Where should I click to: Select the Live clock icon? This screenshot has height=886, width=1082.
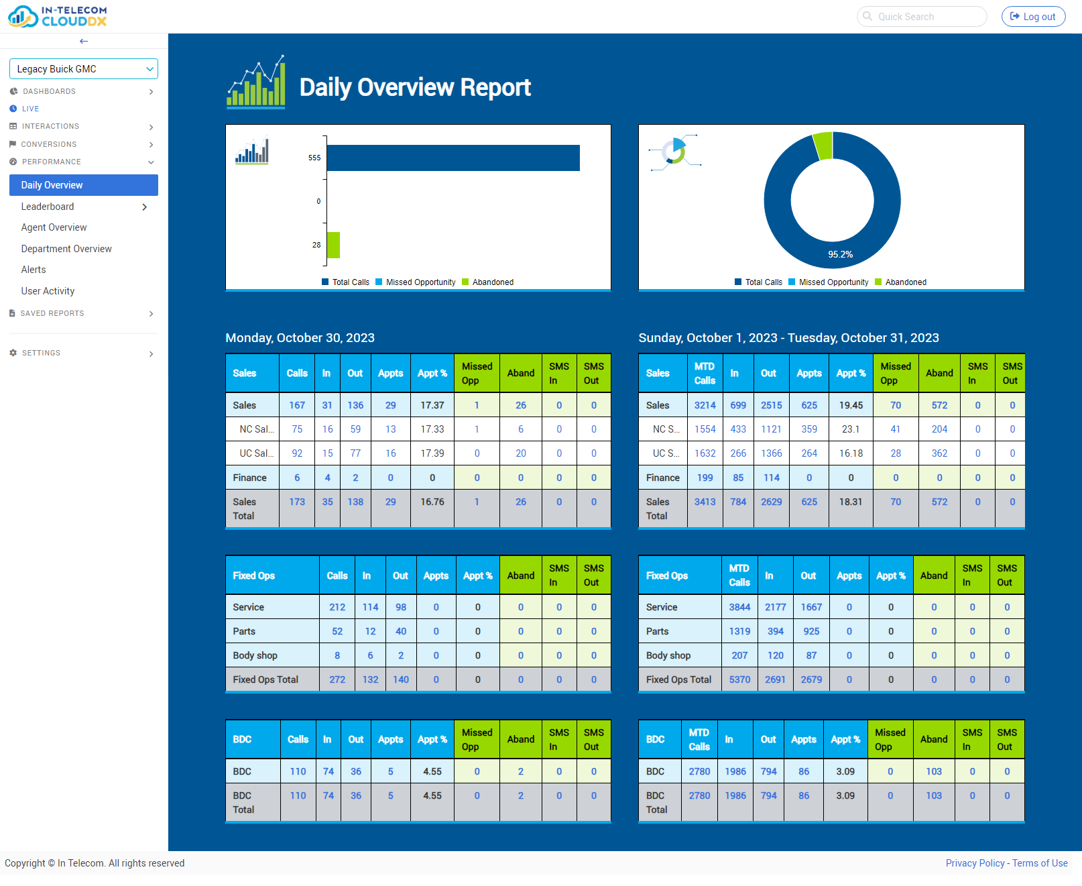(x=13, y=108)
